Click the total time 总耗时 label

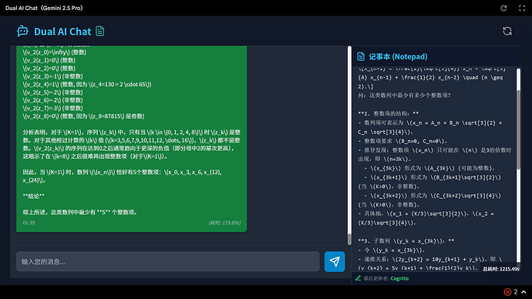coord(501,269)
